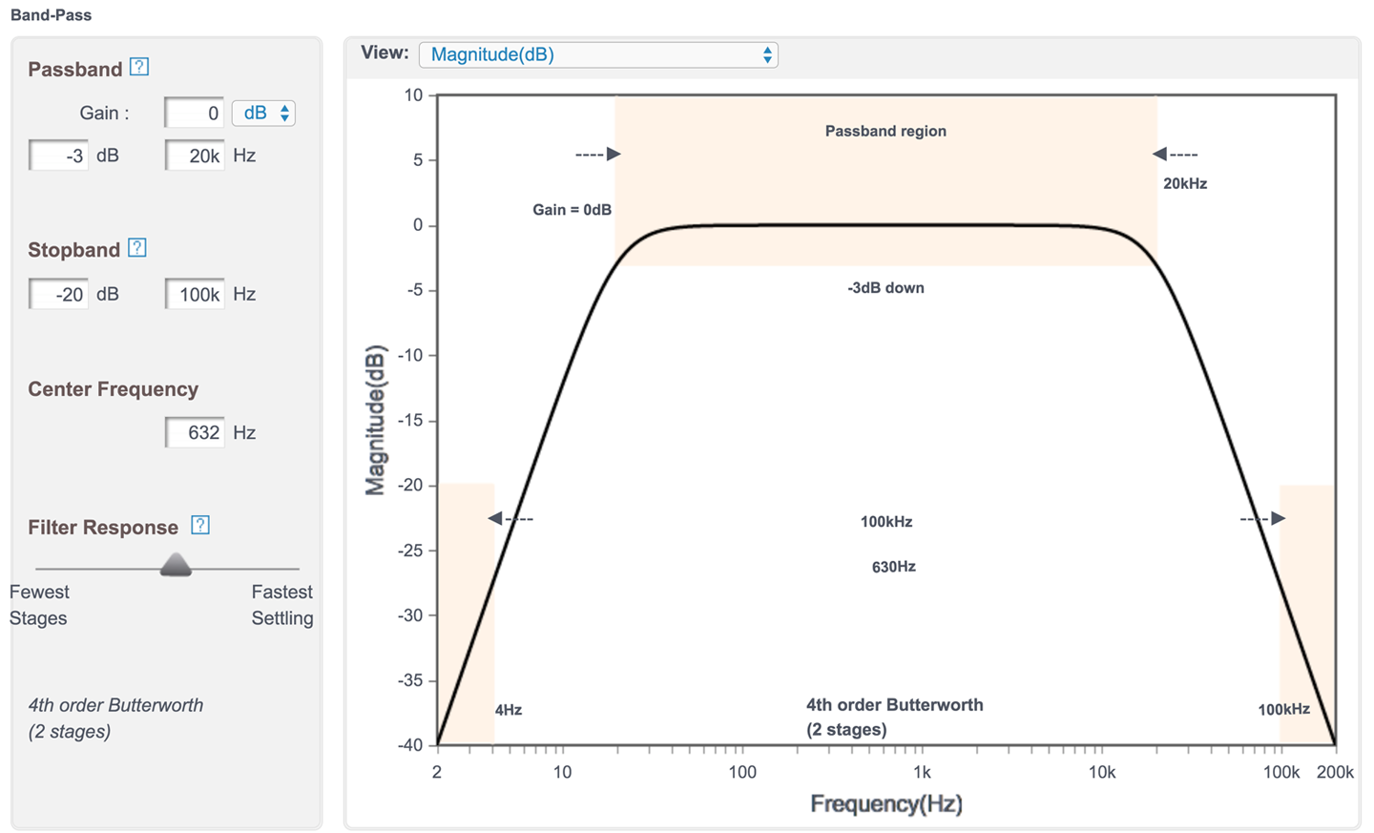The height and width of the screenshot is (833, 1374).
Task: Open the Stopband help icon
Action: point(137,248)
